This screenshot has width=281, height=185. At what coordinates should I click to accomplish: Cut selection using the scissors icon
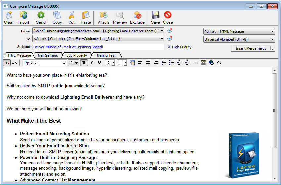(x=71, y=17)
